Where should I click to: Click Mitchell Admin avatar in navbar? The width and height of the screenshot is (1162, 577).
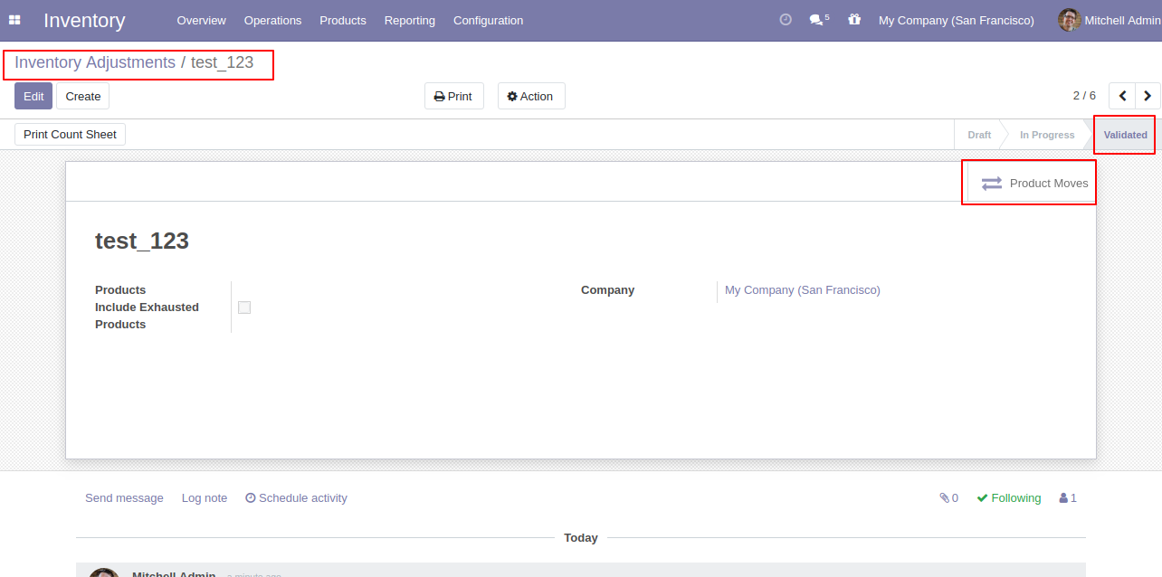(1070, 20)
